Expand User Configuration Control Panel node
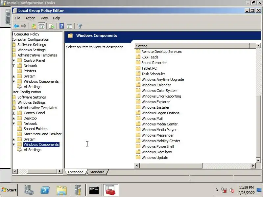This screenshot has height=197, width=263. coord(14,113)
